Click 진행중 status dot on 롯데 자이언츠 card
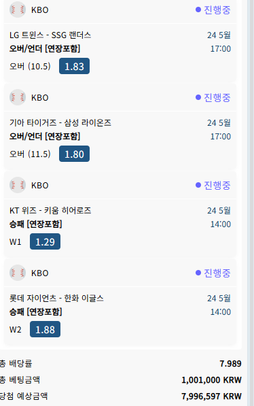Image resolution: width=254 pixels, height=406 pixels. tap(198, 273)
